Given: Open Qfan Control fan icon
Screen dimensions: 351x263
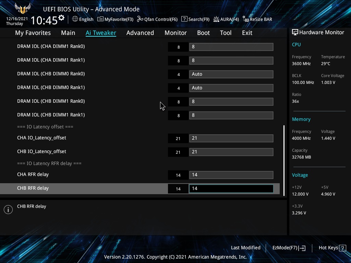Looking at the screenshot, I should click(140, 19).
